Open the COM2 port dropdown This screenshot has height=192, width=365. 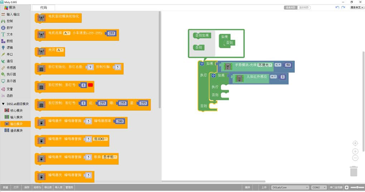tap(318, 187)
